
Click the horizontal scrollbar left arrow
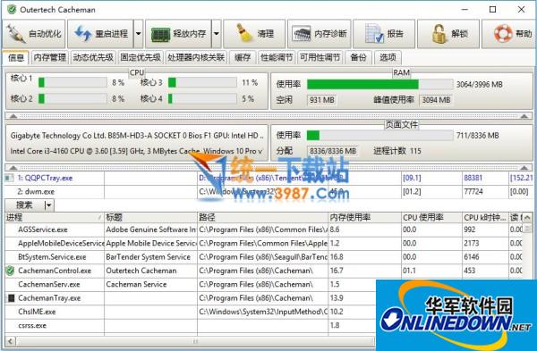(11, 341)
